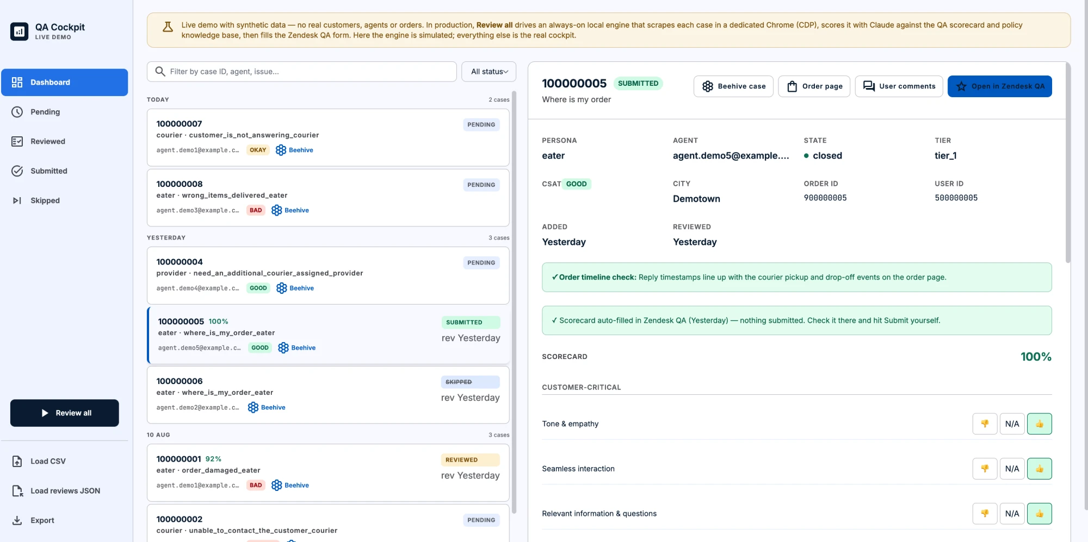The image size is (1088, 542).
Task: Click the Load CSV file icon
Action: (x=17, y=461)
